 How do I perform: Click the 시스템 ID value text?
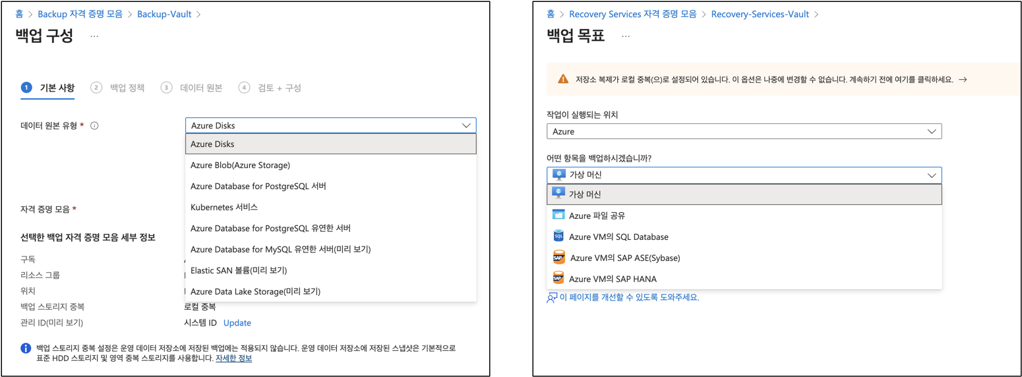coord(200,323)
